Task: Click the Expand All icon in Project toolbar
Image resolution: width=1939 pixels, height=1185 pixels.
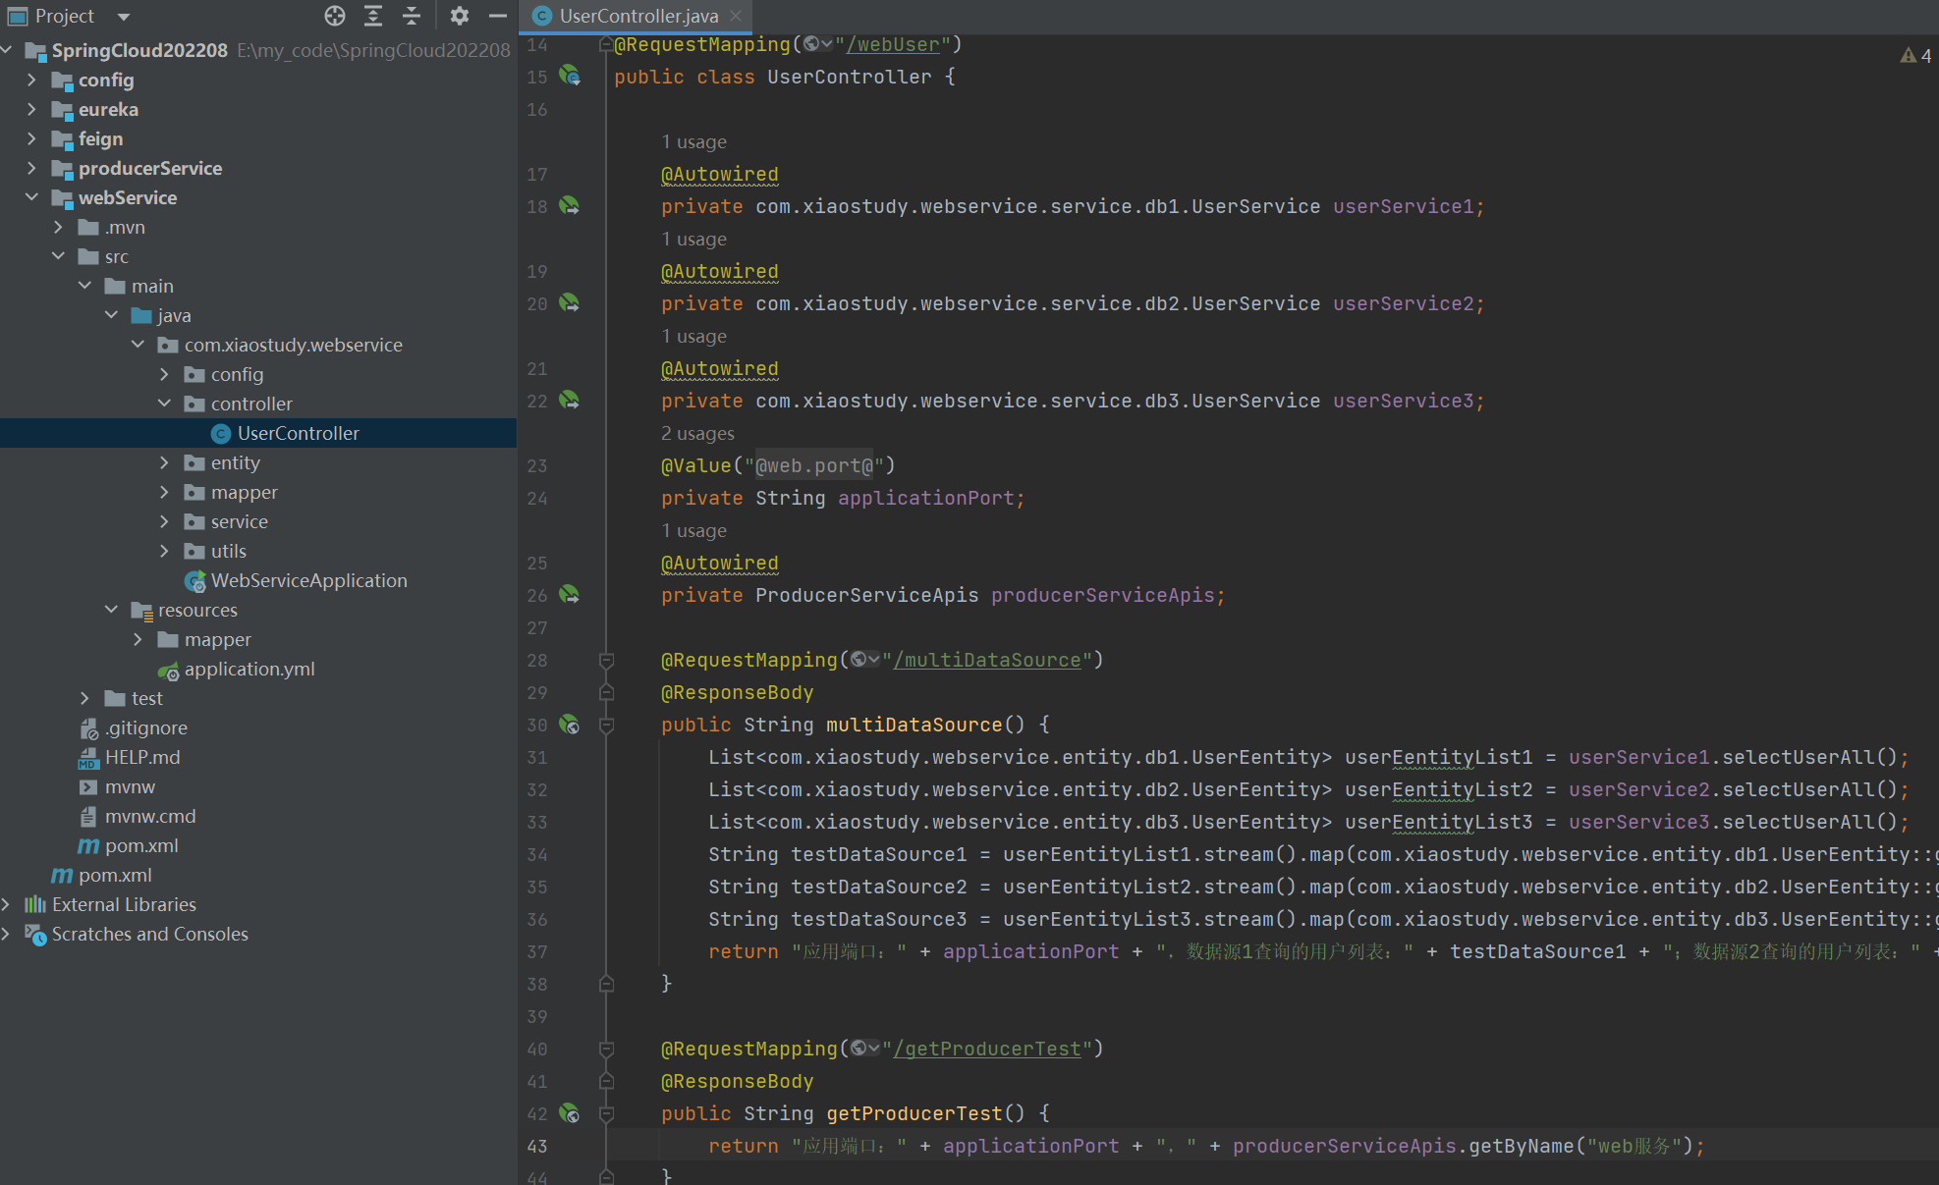Action: tap(373, 16)
